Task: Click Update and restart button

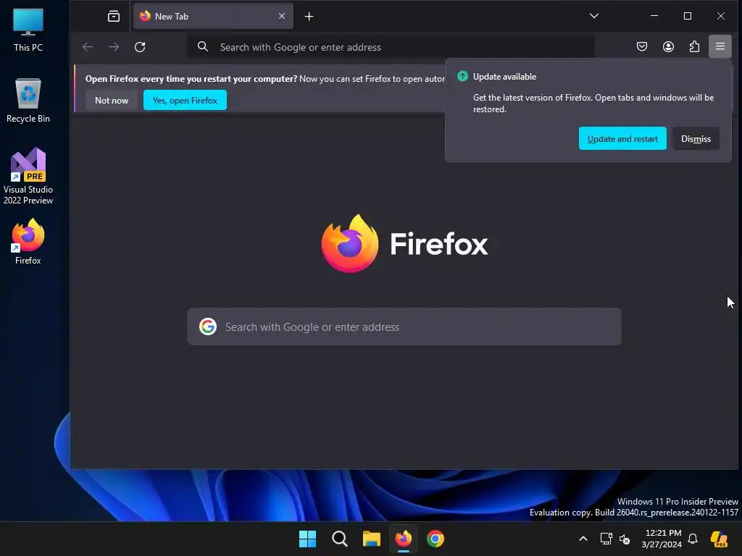Action: point(622,138)
